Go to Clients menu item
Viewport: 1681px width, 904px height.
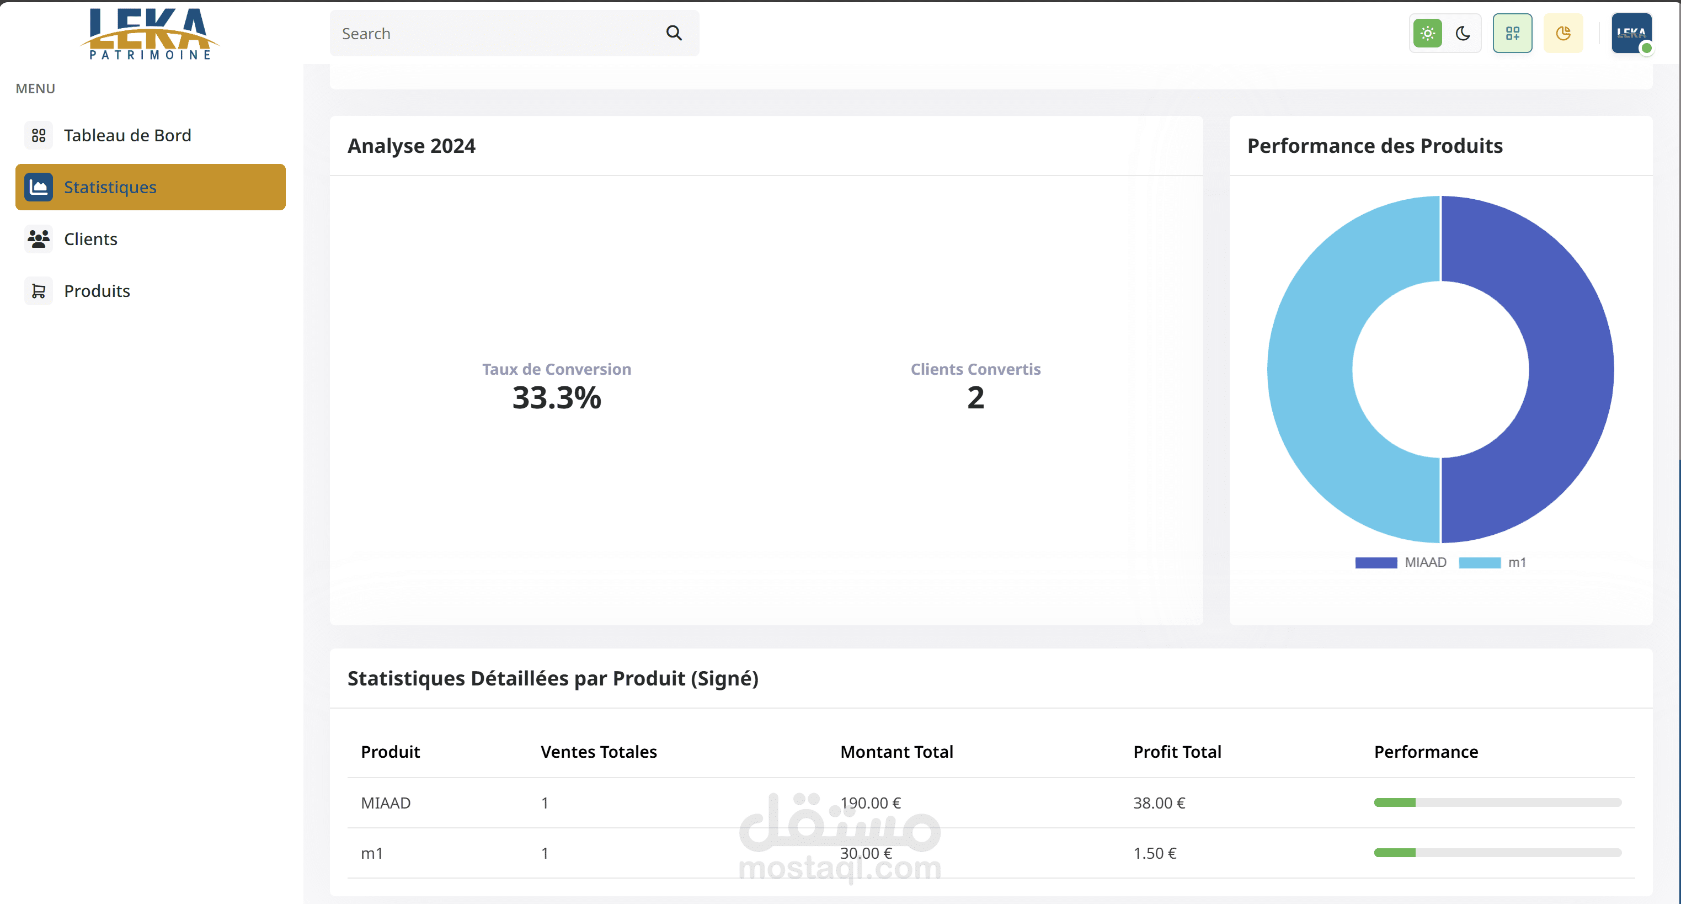coord(90,239)
